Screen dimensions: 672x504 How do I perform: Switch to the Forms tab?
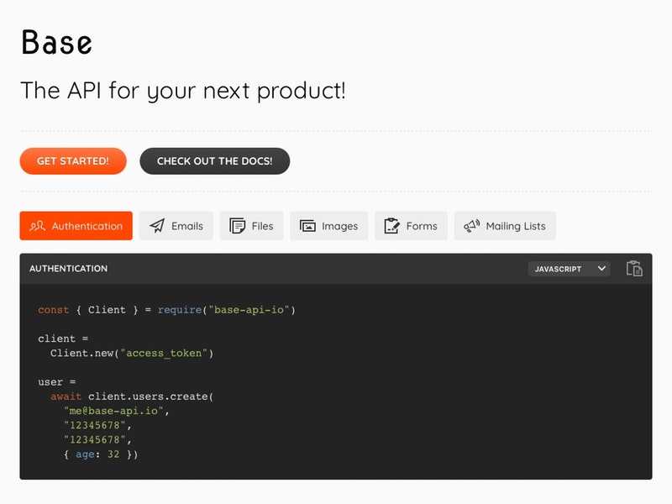(x=411, y=225)
